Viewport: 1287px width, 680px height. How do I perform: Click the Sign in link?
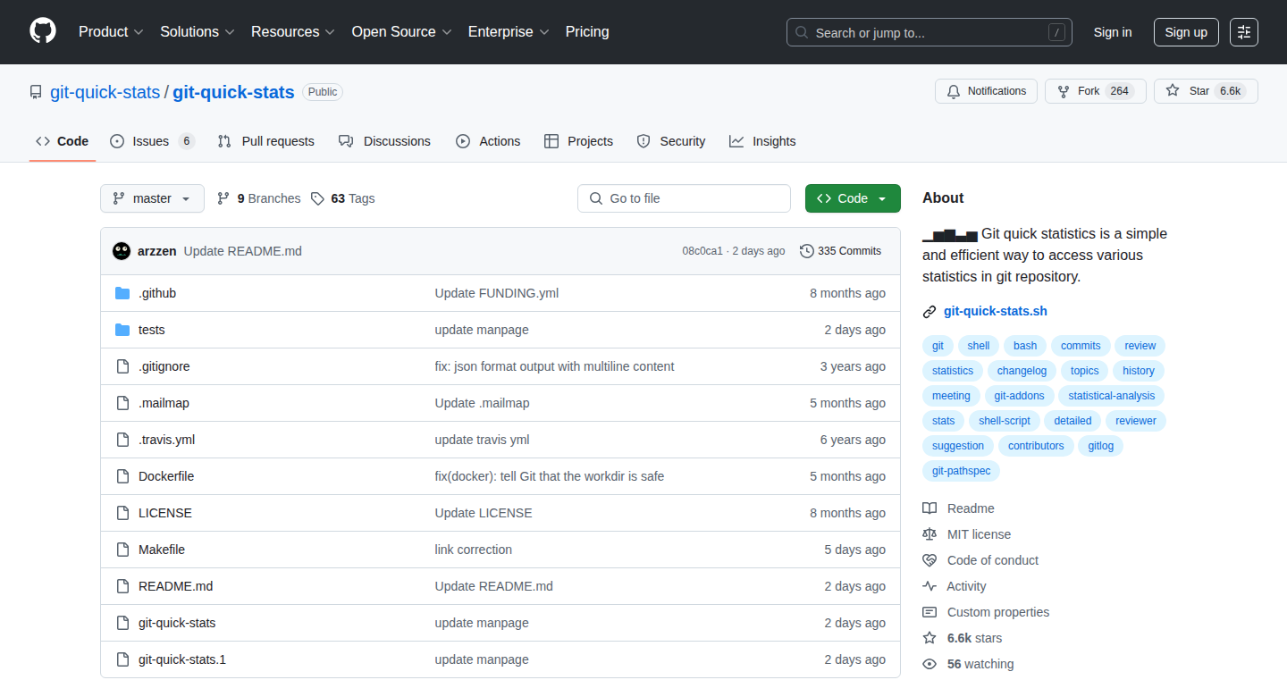click(1113, 32)
